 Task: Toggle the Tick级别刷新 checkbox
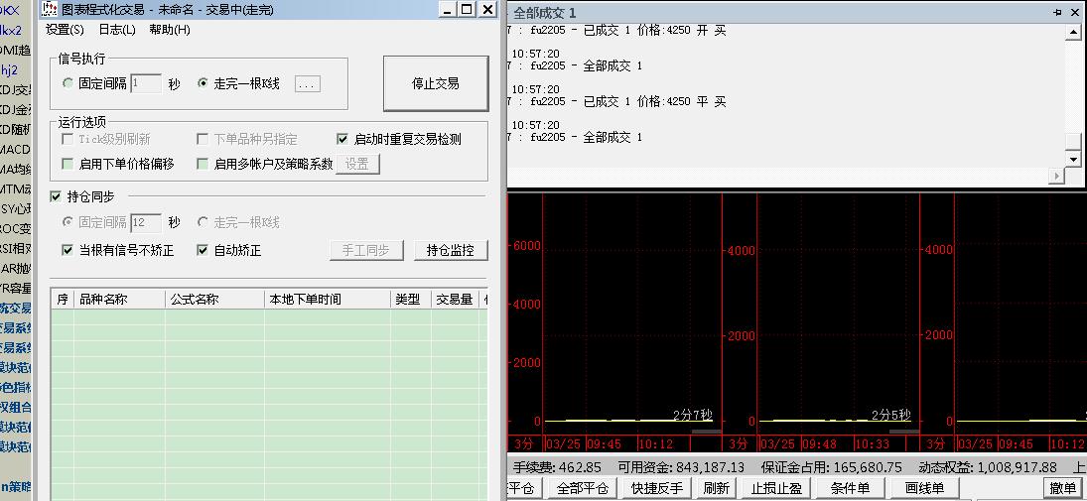(x=68, y=139)
